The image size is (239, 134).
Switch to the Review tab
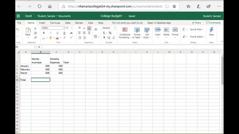(79, 23)
